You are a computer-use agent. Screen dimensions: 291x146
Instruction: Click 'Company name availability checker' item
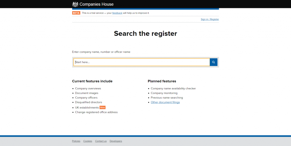pos(173,89)
